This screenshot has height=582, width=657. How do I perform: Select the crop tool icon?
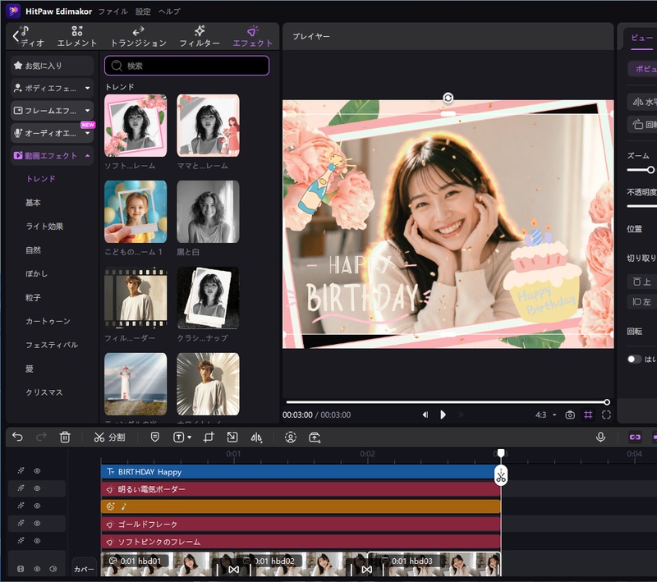209,438
